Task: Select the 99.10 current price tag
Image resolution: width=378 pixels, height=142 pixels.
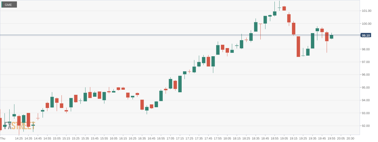Action: [x=366, y=35]
